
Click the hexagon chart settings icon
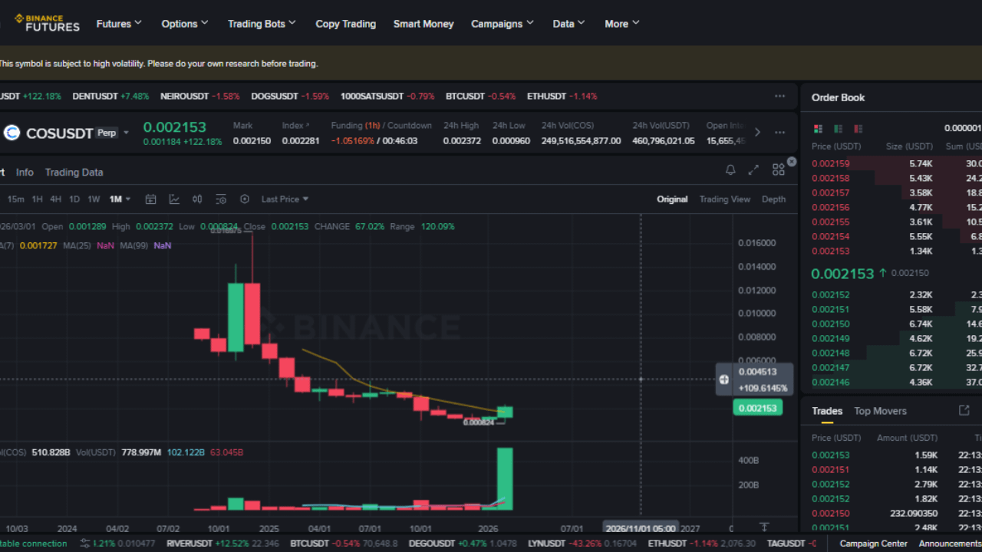click(x=245, y=199)
